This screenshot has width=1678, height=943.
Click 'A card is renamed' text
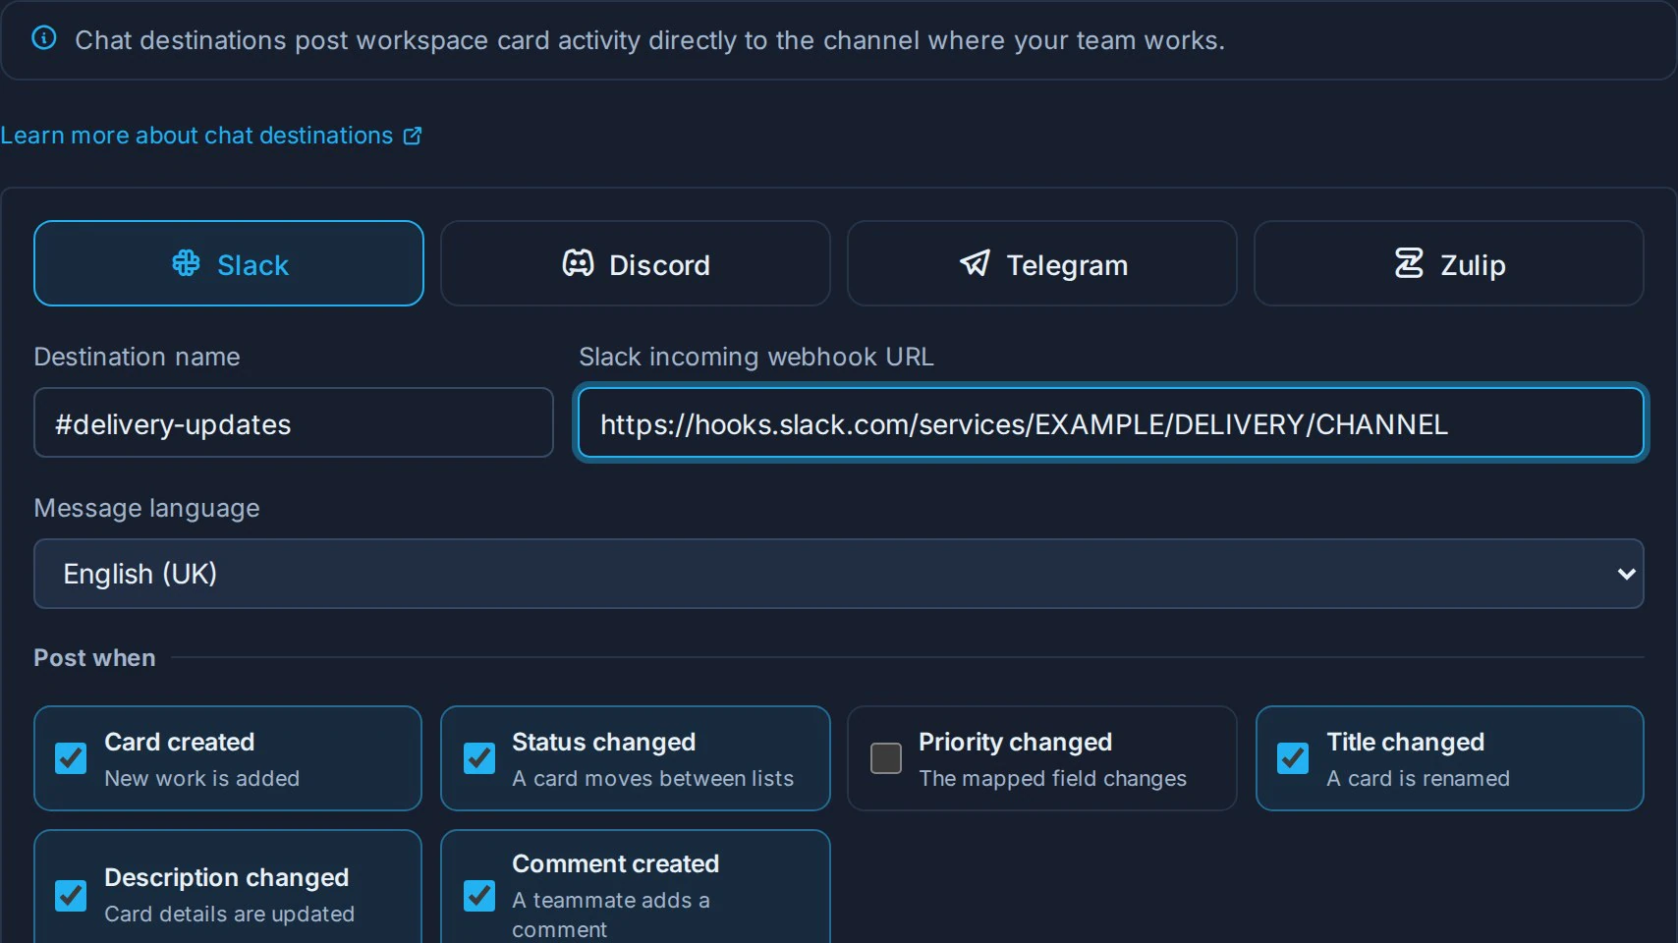point(1419,778)
